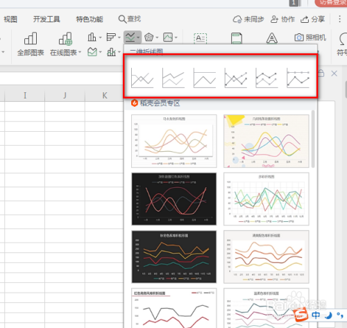Click the highlighted line chart ribbon icon
Image resolution: width=347 pixels, height=328 pixels.
point(130,37)
